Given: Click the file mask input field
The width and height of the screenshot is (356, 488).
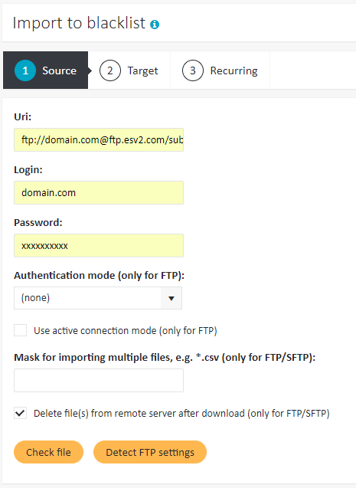Looking at the screenshot, I should pyautogui.click(x=99, y=380).
